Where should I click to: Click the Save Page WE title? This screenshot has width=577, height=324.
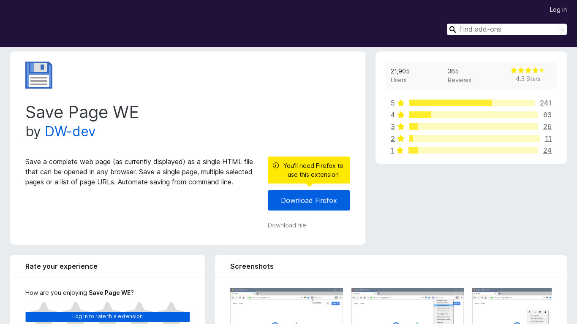point(82,112)
